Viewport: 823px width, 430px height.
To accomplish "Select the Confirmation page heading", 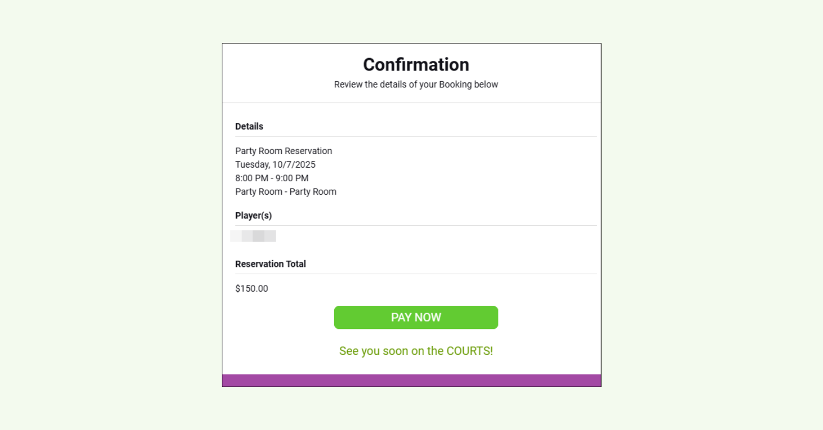I will (x=415, y=64).
